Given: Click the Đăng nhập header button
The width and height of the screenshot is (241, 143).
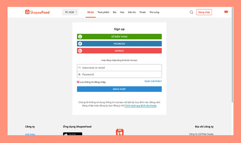Looking at the screenshot, I should tap(204, 12).
